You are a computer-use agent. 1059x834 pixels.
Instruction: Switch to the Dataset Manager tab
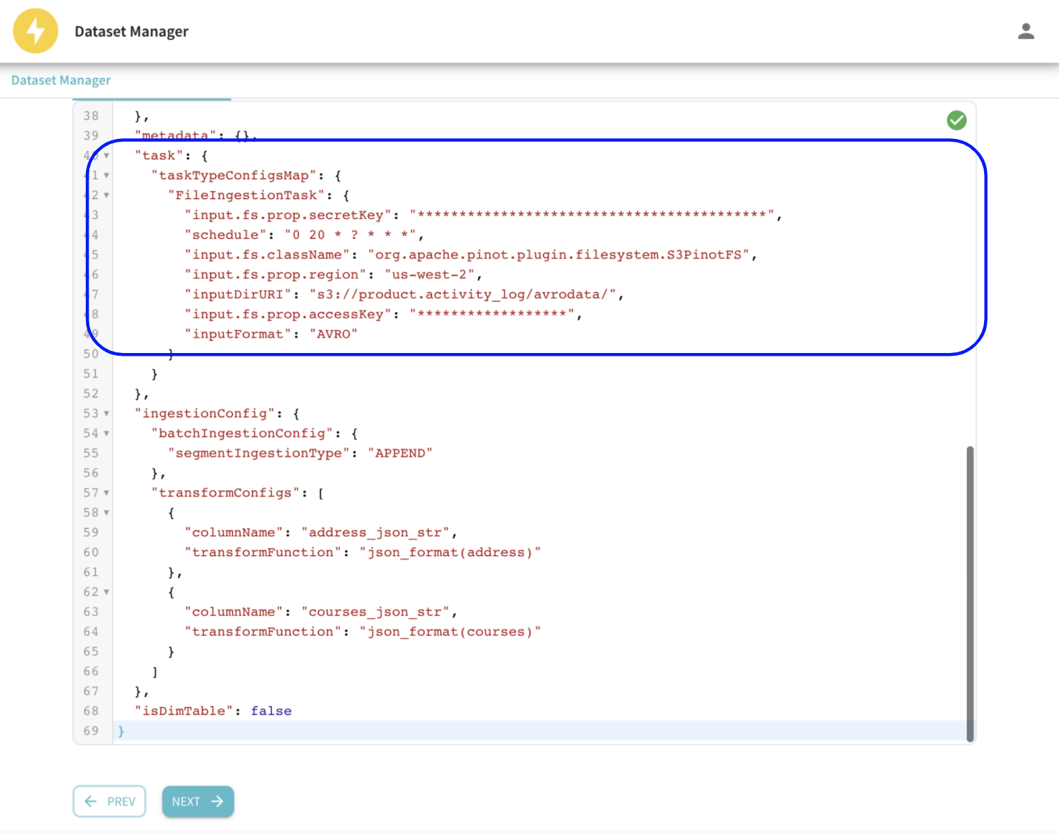point(61,81)
